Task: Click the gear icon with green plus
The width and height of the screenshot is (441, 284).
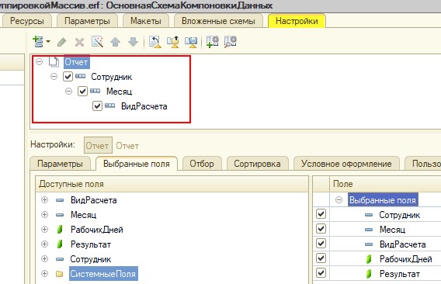Action: pyautogui.click(x=212, y=42)
